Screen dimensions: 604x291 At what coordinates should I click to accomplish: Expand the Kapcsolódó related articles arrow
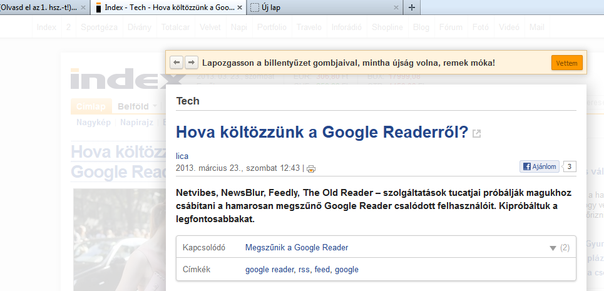(553, 248)
